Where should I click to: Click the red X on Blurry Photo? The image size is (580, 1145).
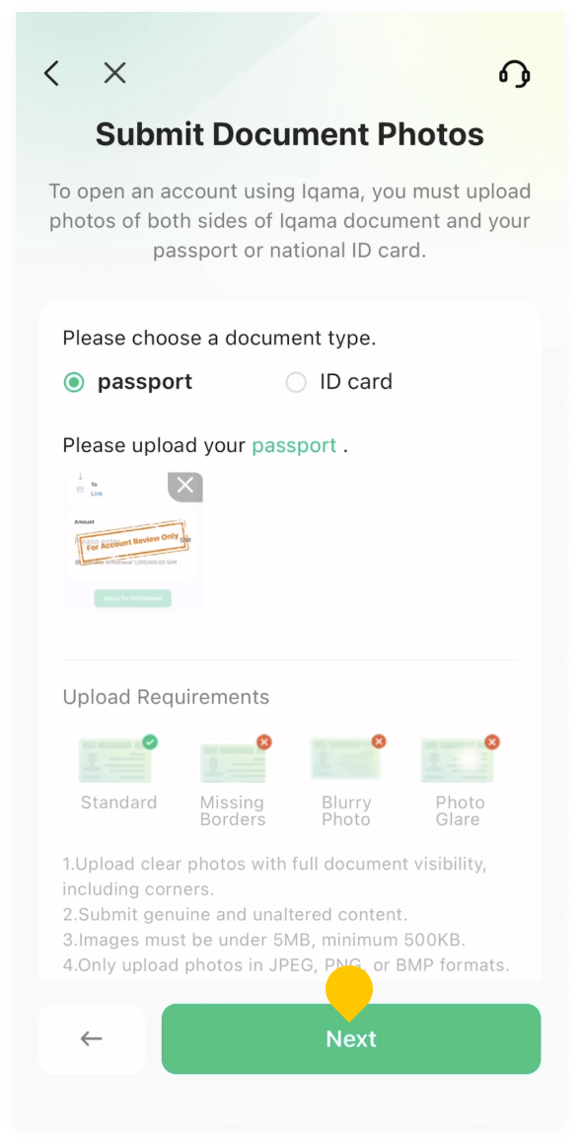coord(379,742)
